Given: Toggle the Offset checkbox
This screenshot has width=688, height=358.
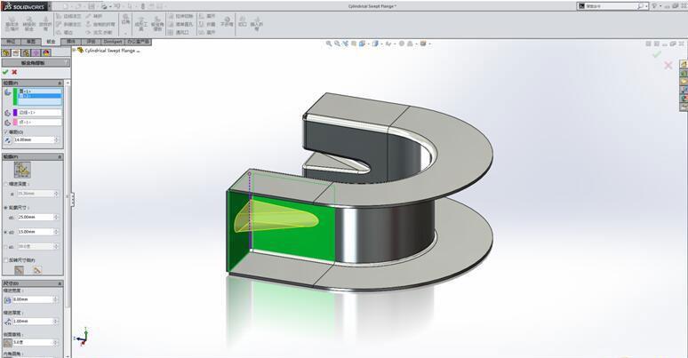Looking at the screenshot, I should [x=5, y=131].
